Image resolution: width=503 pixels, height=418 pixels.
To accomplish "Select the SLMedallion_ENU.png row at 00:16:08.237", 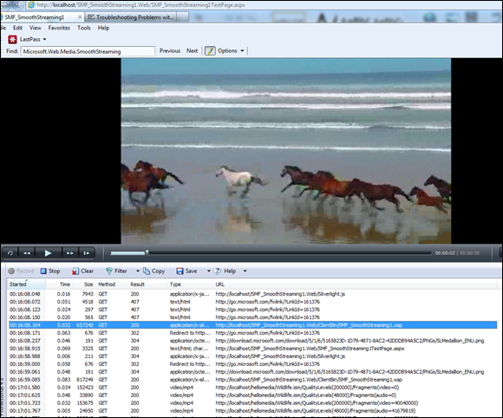I will pyautogui.click(x=252, y=341).
